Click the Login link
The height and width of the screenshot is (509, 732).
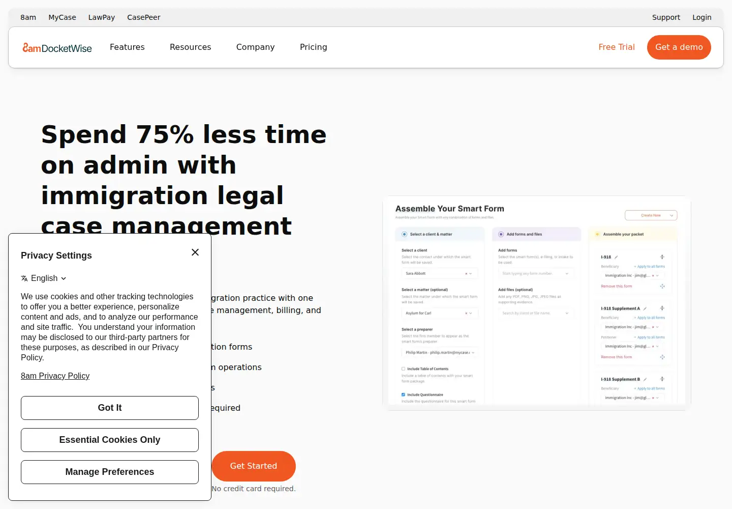[x=702, y=17]
